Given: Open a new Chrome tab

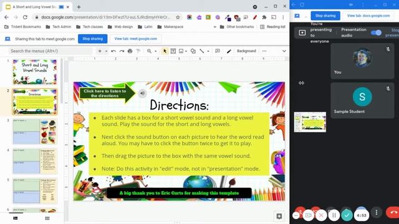Looking at the screenshot, I should [79, 7].
